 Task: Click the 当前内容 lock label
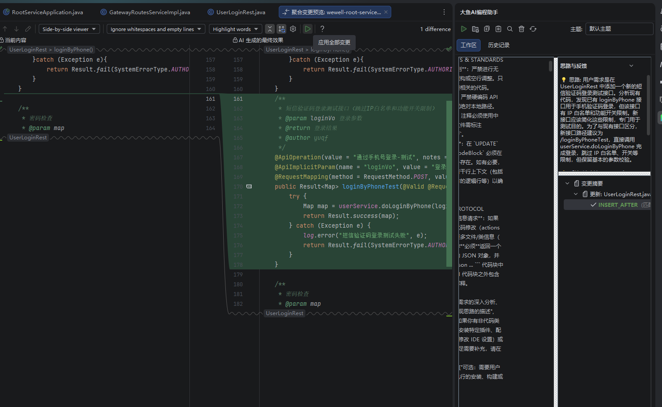[13, 40]
